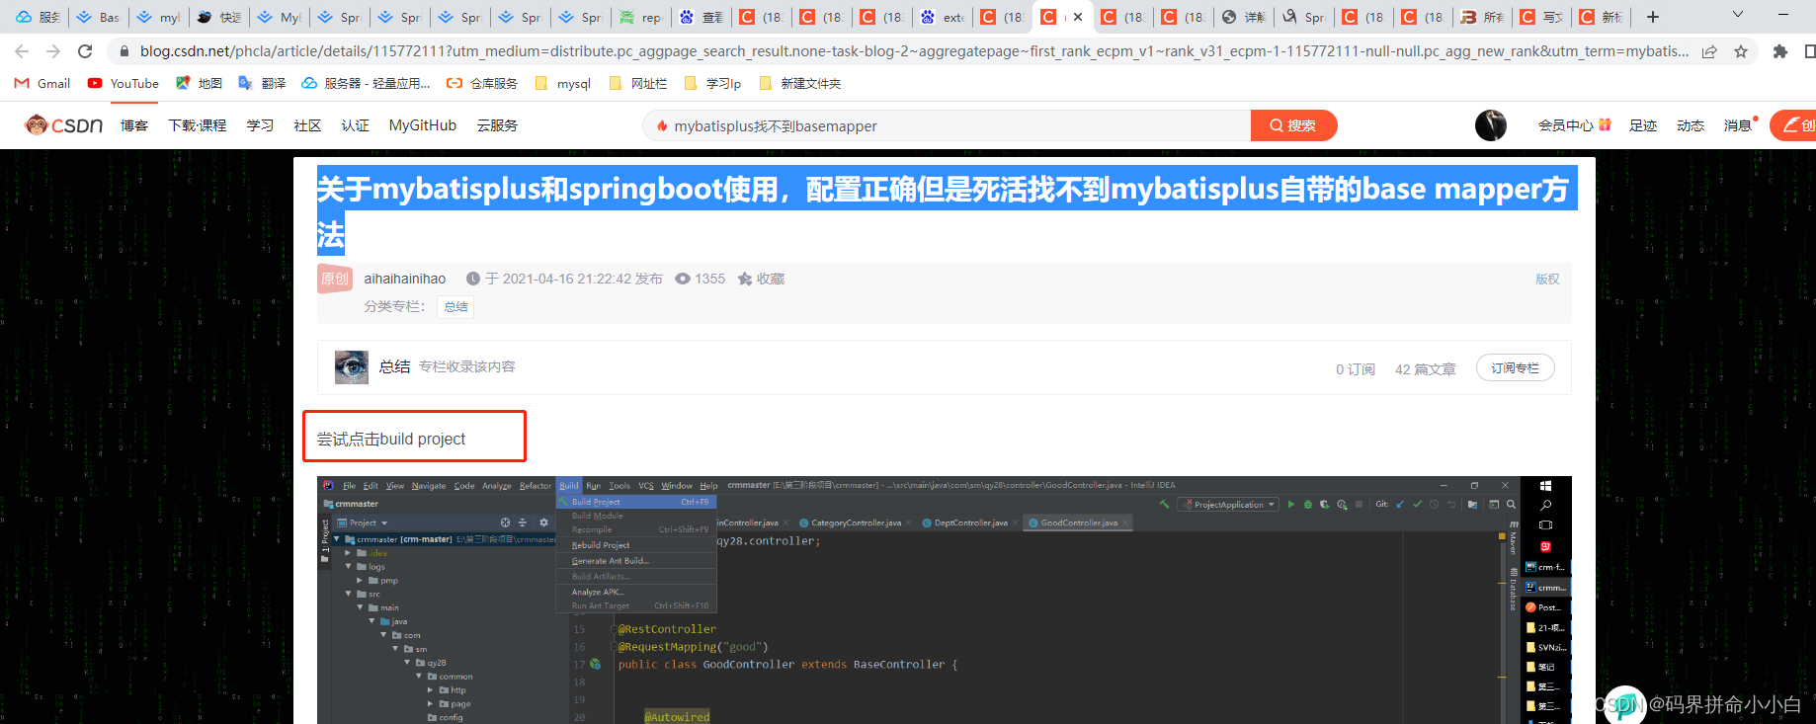Image resolution: width=1816 pixels, height=724 pixels.
Task: Open the 服务器 - 轻量应用 bookmark
Action: (367, 84)
